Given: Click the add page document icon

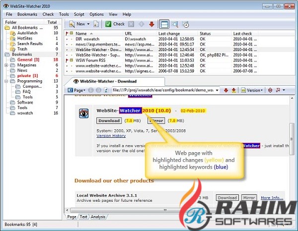Looking at the screenshot, I should click(x=96, y=24).
